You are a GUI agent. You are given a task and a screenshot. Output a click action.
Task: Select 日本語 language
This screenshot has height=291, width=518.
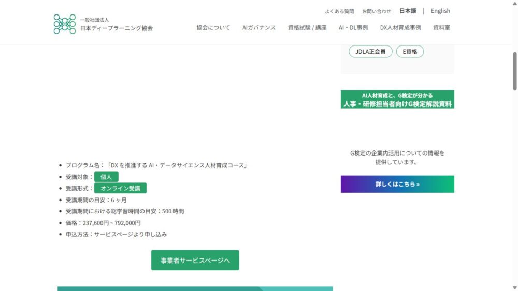click(x=408, y=11)
